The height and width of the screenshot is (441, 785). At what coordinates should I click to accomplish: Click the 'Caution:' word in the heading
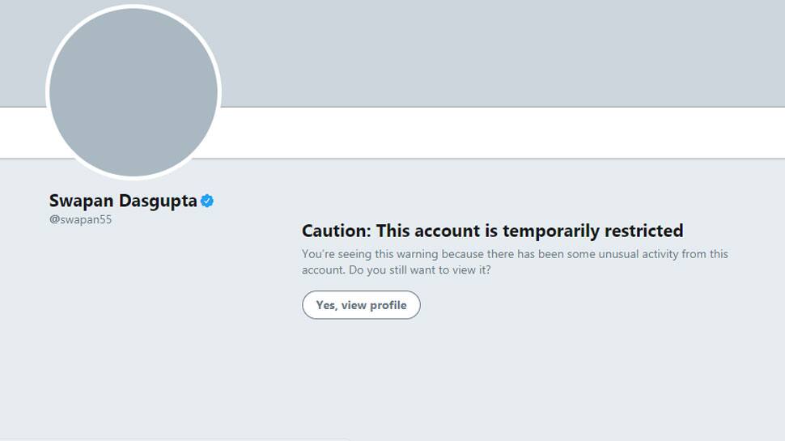click(x=337, y=231)
